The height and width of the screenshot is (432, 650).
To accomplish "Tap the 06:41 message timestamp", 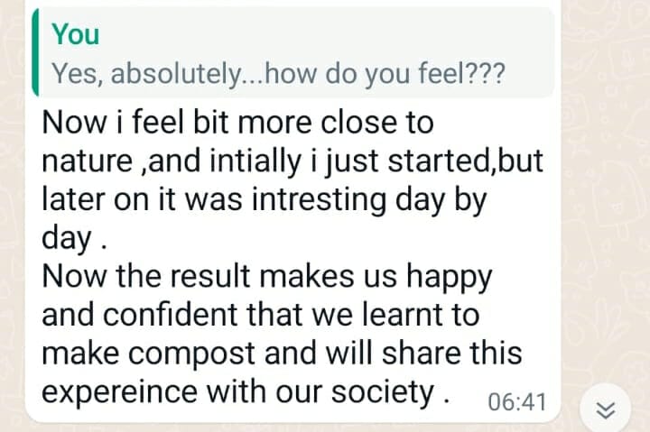I will pos(516,402).
